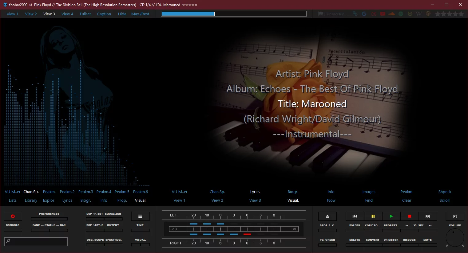The height and width of the screenshot is (253, 468).
Task: Open the Wikipedia W icon
Action: (x=419, y=14)
